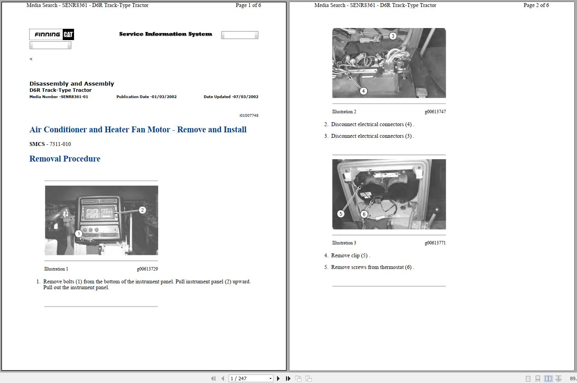
Task: Click the 'Illustration 2' caption
Action: [344, 112]
